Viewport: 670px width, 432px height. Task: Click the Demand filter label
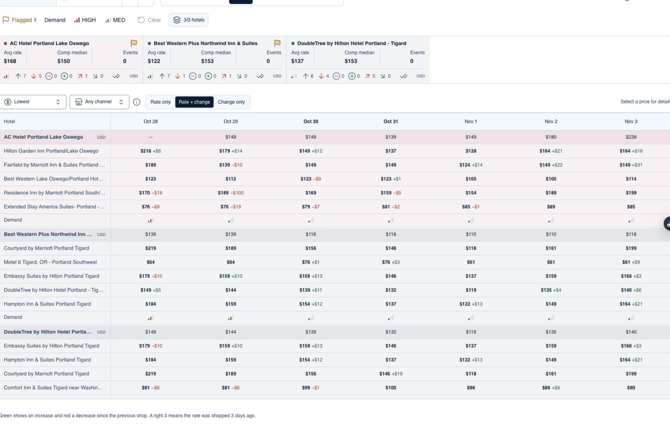tap(55, 20)
